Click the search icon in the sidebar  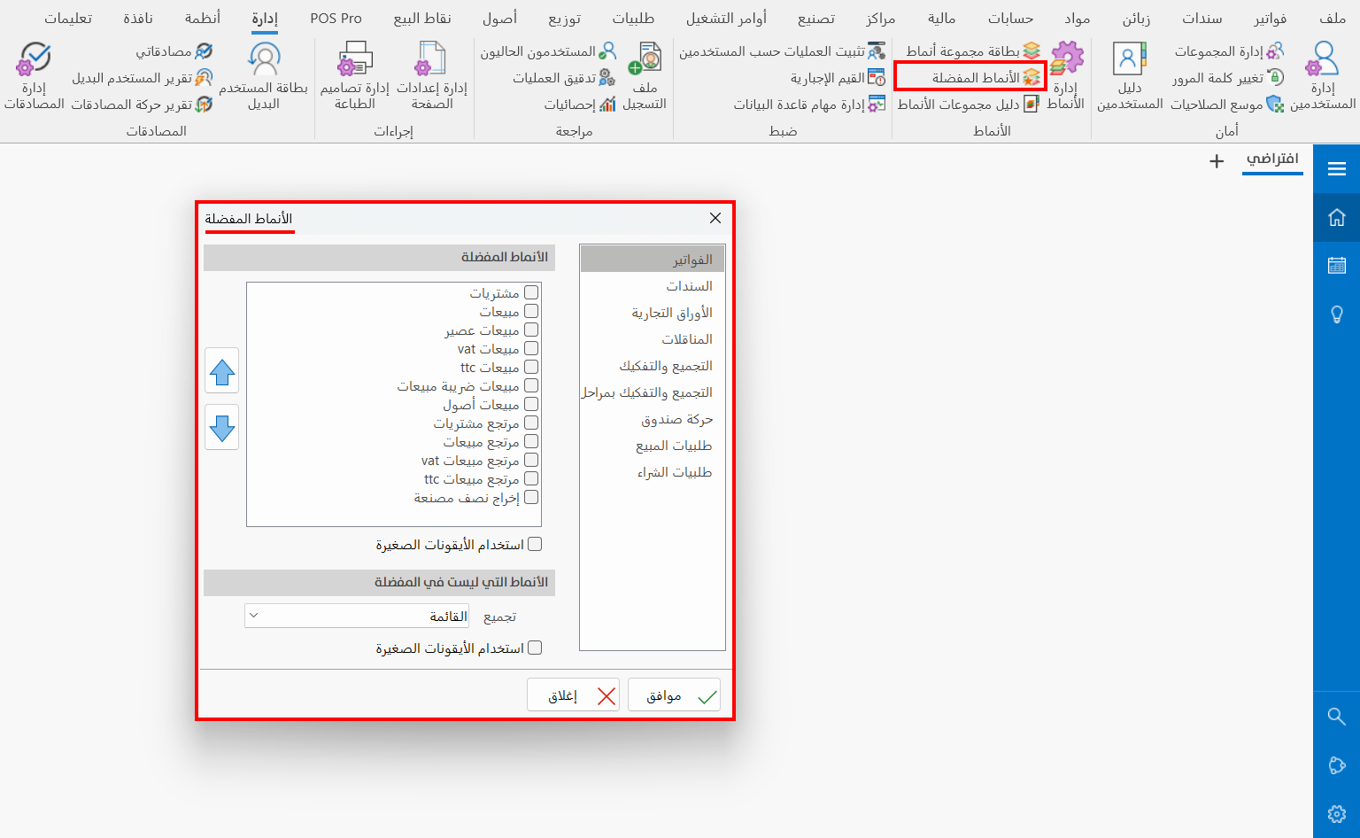point(1337,717)
